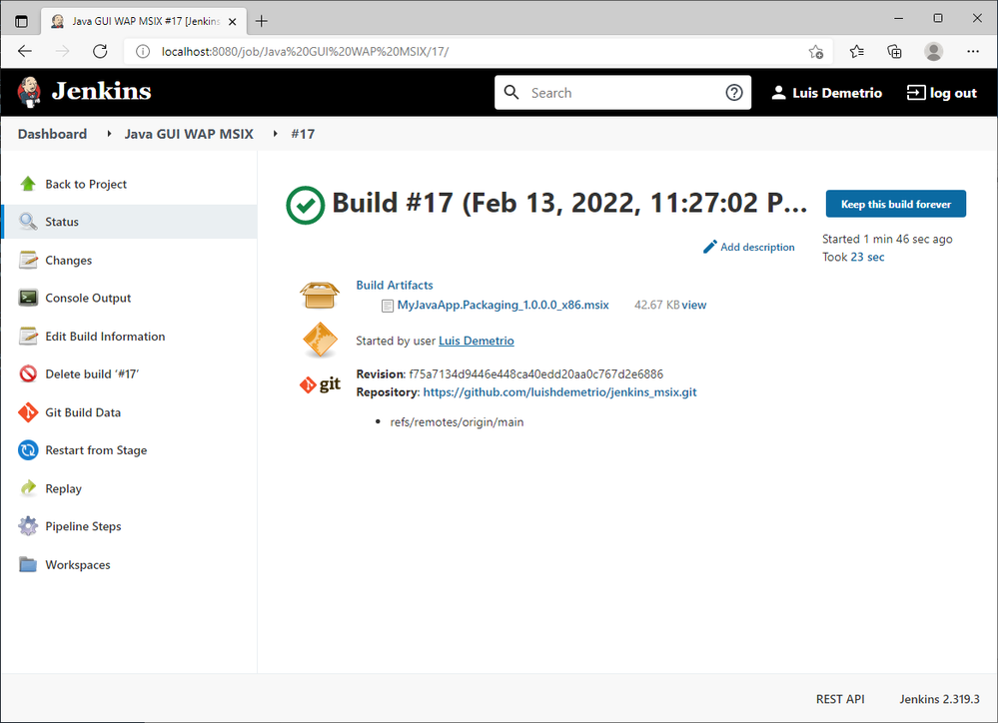
Task: Open the github jenkins_msix.git repository link
Action: [560, 392]
